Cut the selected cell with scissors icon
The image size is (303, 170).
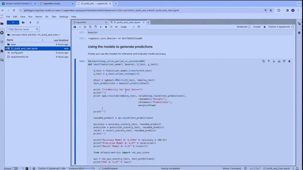click(x=85, y=27)
